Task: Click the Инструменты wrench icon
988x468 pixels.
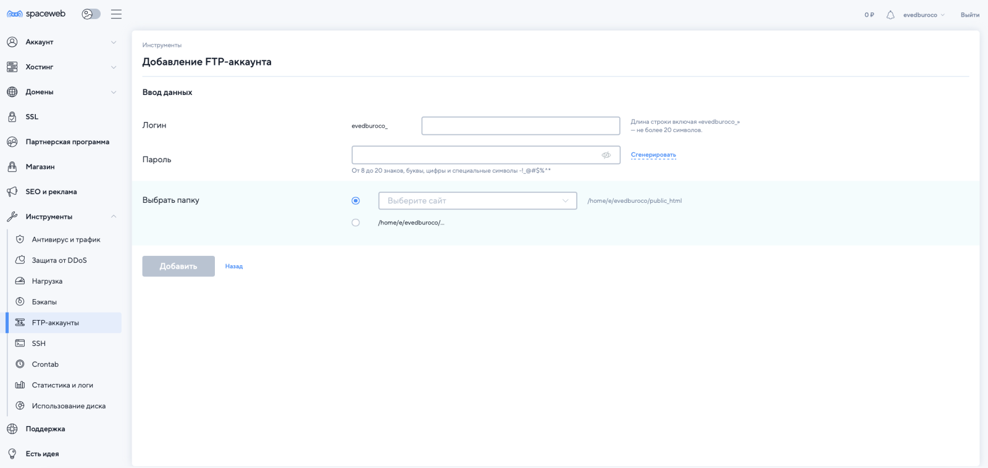Action: click(x=12, y=216)
